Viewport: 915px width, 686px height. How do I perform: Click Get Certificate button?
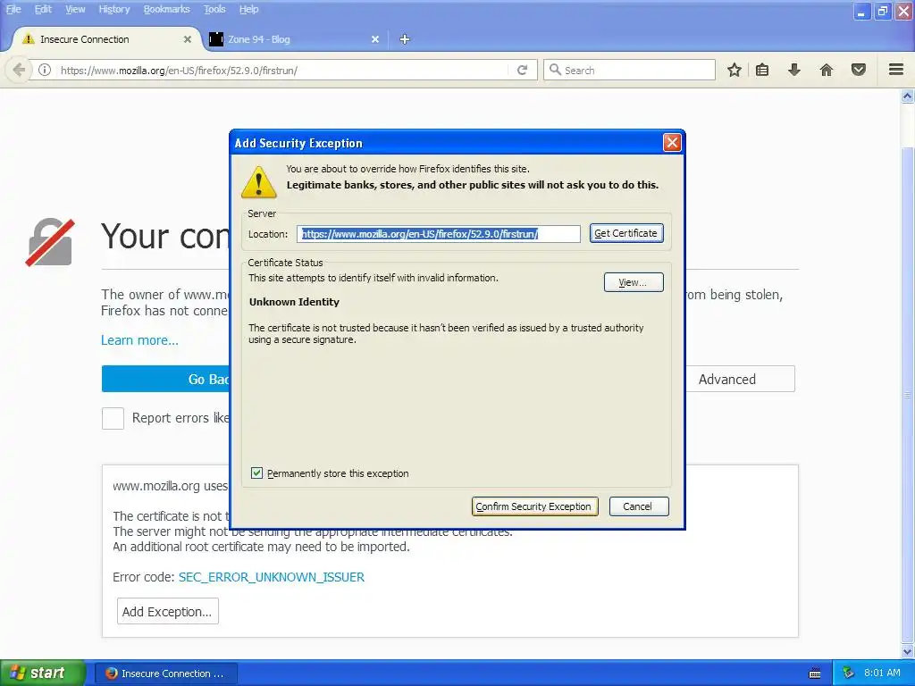coord(626,233)
